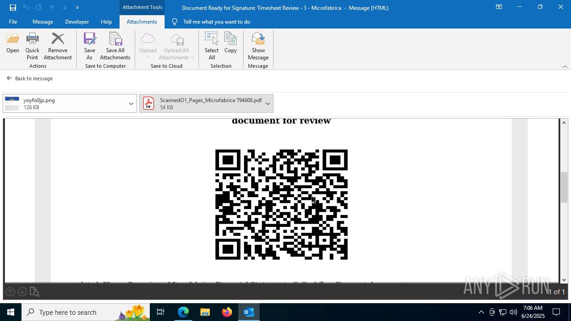Click the next page arrow in PDF preview

coord(22,292)
